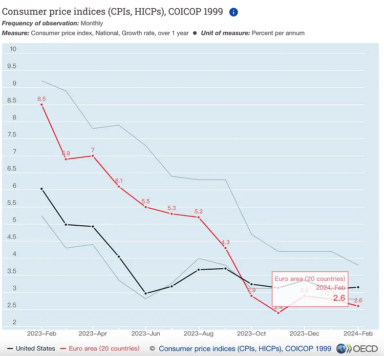Screen dimensions: 384x356
Task: Click the Euro area data point labeled 4.3
Action: 225,248
